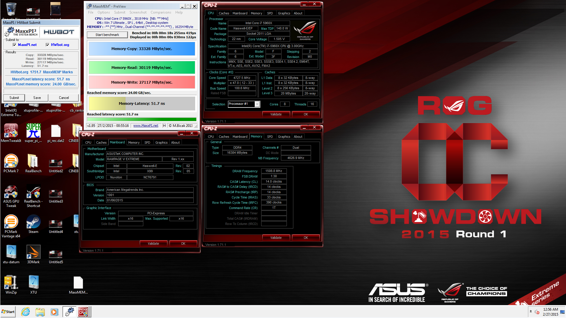Click the Memory-Write result bar

tap(142, 82)
